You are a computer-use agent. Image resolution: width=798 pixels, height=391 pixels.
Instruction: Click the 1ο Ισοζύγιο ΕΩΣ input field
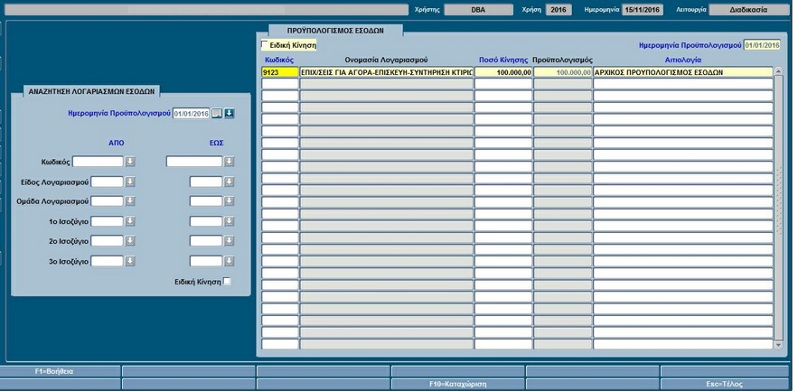206,221
